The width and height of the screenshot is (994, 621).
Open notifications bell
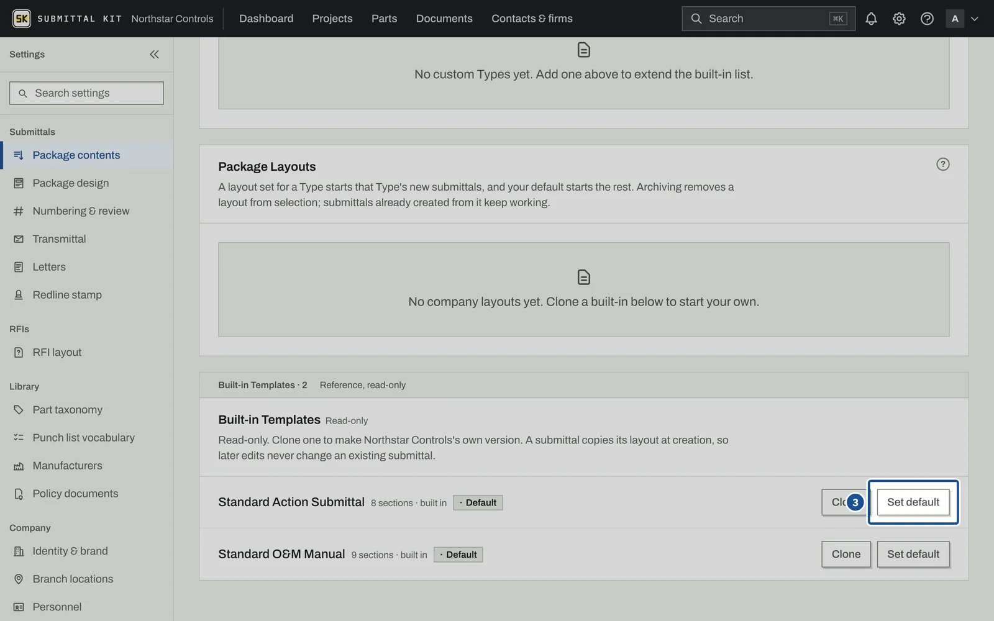[x=871, y=19]
